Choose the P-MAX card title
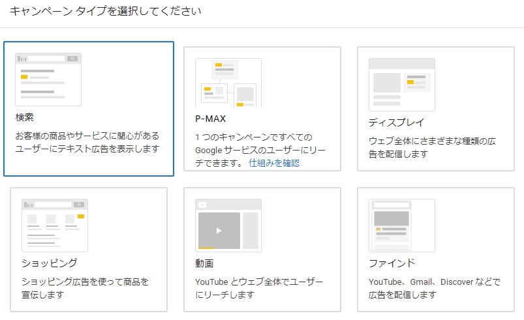524x320 pixels. click(211, 119)
